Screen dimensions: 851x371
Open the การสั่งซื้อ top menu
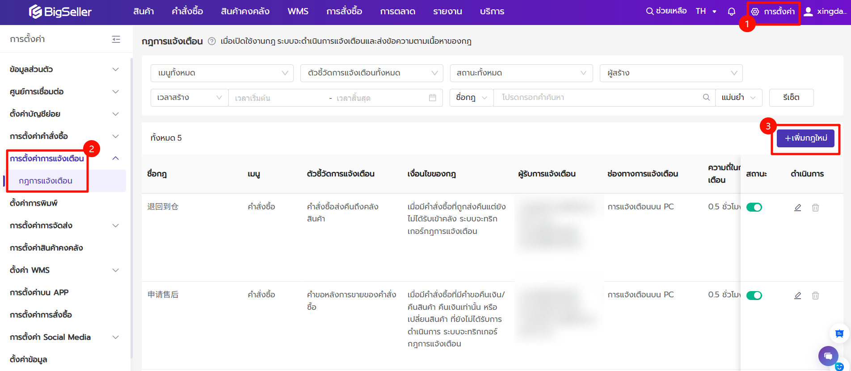[344, 12]
